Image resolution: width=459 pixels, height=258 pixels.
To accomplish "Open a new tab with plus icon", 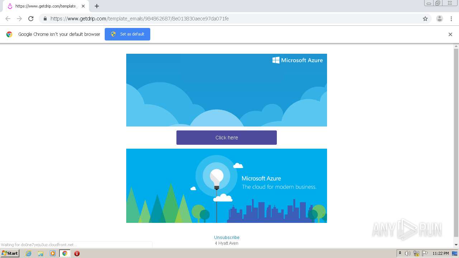I will 97,6.
